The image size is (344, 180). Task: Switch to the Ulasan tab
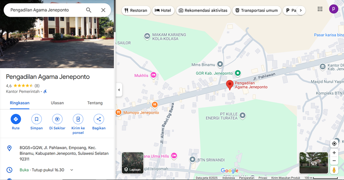pyautogui.click(x=57, y=103)
